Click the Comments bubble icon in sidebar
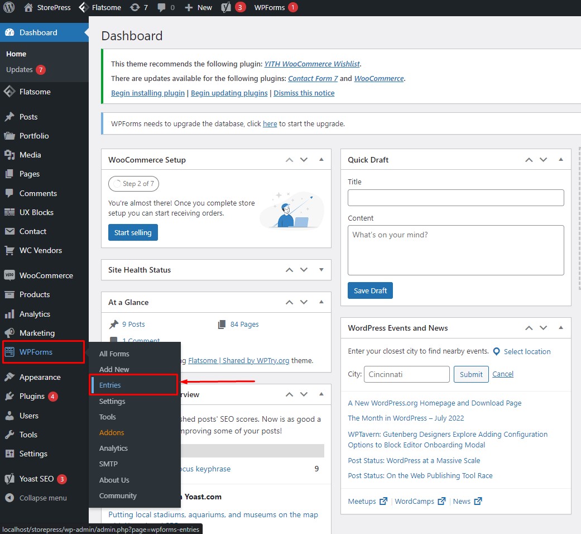Image resolution: width=581 pixels, height=534 pixels. click(x=9, y=193)
